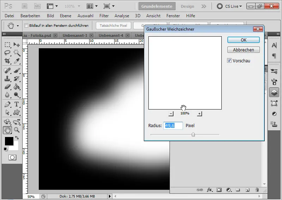This screenshot has height=200, width=282.
Task: Toggle Quick Mask mode
Action: 12,157
